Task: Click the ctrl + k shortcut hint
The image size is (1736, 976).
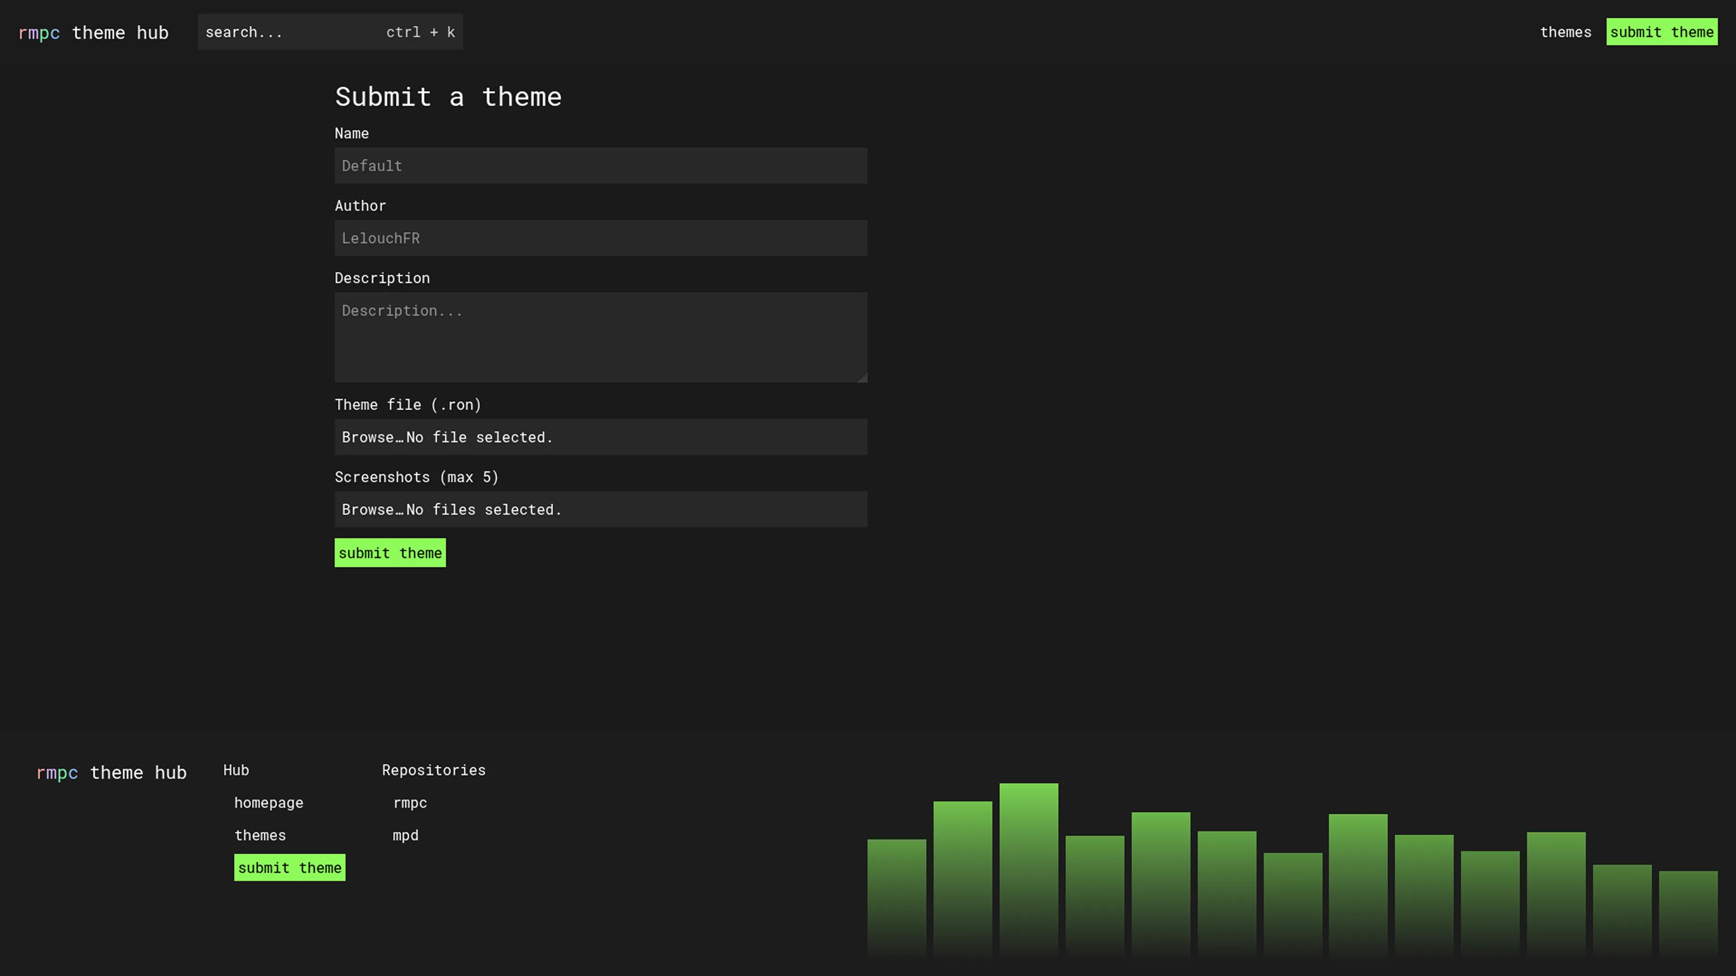Action: pyautogui.click(x=421, y=32)
